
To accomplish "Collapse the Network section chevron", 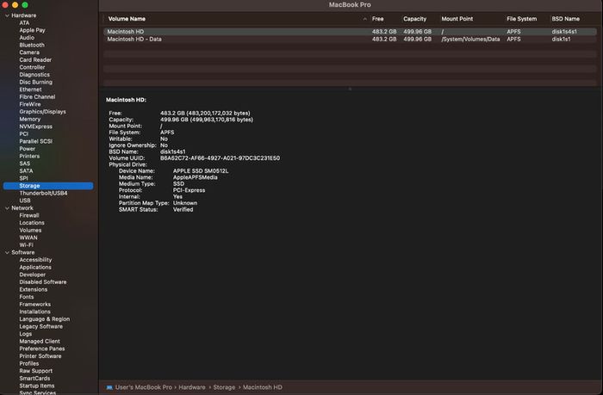I will tap(7, 208).
